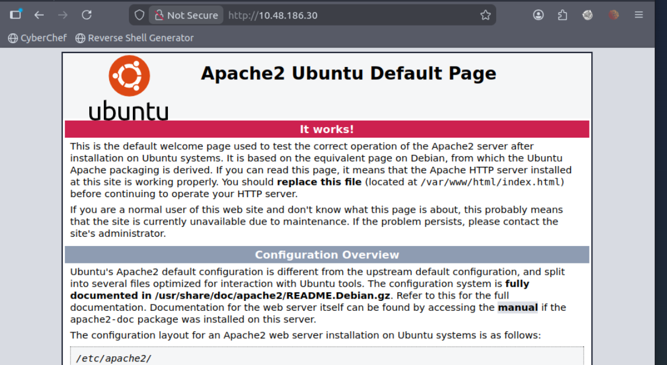
Task: Click the Not Secure connection indicator
Action: [187, 15]
